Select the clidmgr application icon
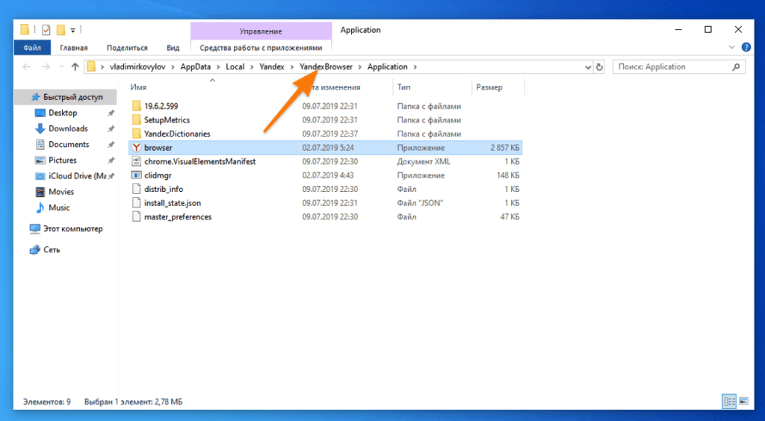This screenshot has height=421, width=765. point(137,175)
